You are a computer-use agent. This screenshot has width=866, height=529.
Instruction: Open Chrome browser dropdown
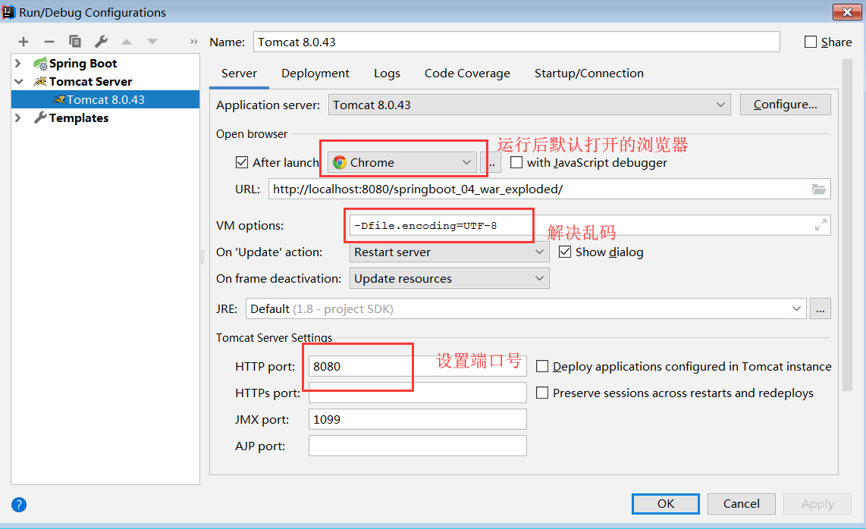tap(402, 162)
